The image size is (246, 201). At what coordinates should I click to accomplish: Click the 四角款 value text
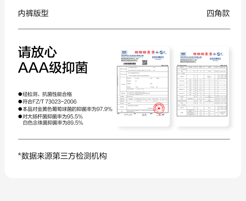(218, 13)
